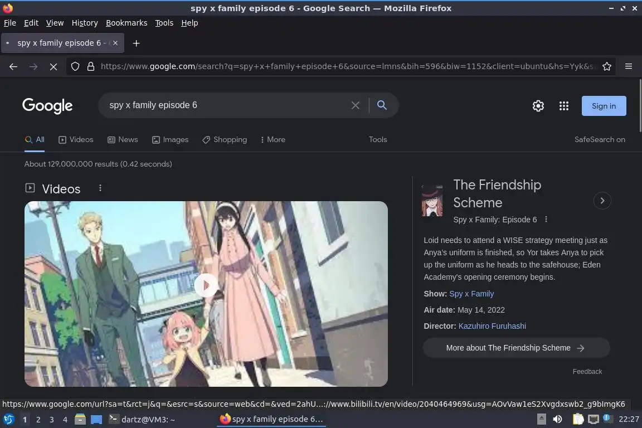
Task: Click the 22:27 clock in taskbar
Action: [629, 419]
